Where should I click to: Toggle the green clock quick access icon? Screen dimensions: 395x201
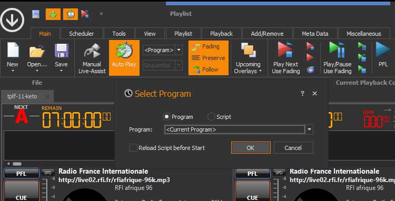click(70, 14)
